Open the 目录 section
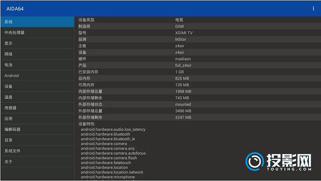The height and width of the screenshot is (181, 321). [x=37, y=140]
